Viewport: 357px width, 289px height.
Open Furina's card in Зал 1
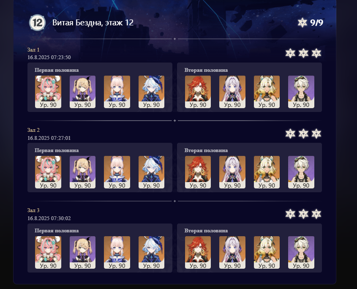(x=151, y=92)
